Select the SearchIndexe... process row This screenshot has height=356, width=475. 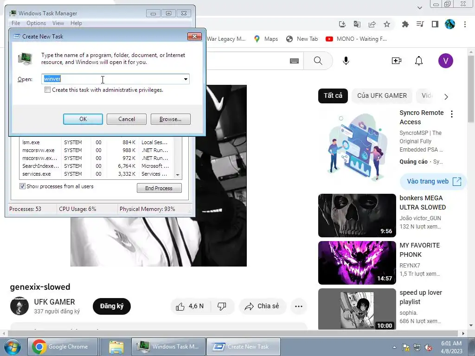pos(96,166)
